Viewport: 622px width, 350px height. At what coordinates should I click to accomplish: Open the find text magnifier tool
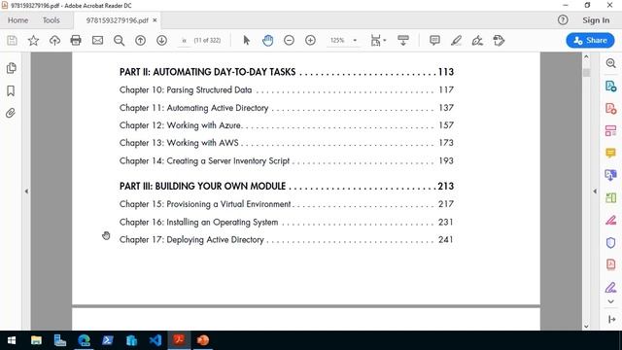pyautogui.click(x=119, y=40)
